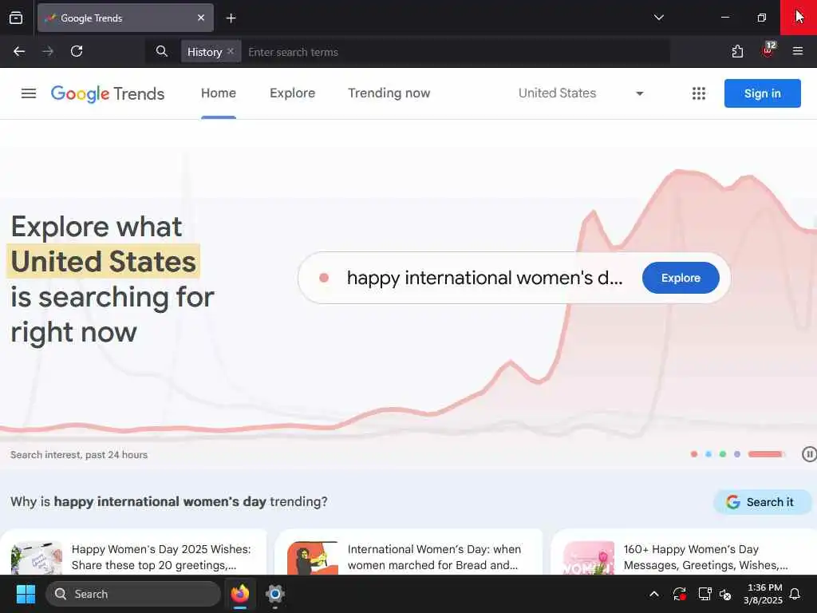This screenshot has width=817, height=613.
Task: Switch to the Home tab
Action: pos(219,93)
